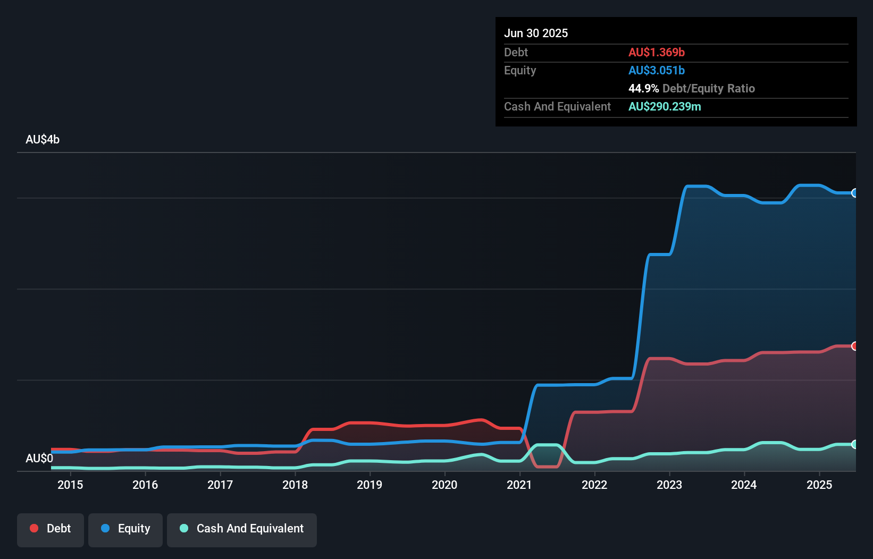Click the 2022 x-axis label
Viewport: 873px width, 559px height.
tap(594, 485)
